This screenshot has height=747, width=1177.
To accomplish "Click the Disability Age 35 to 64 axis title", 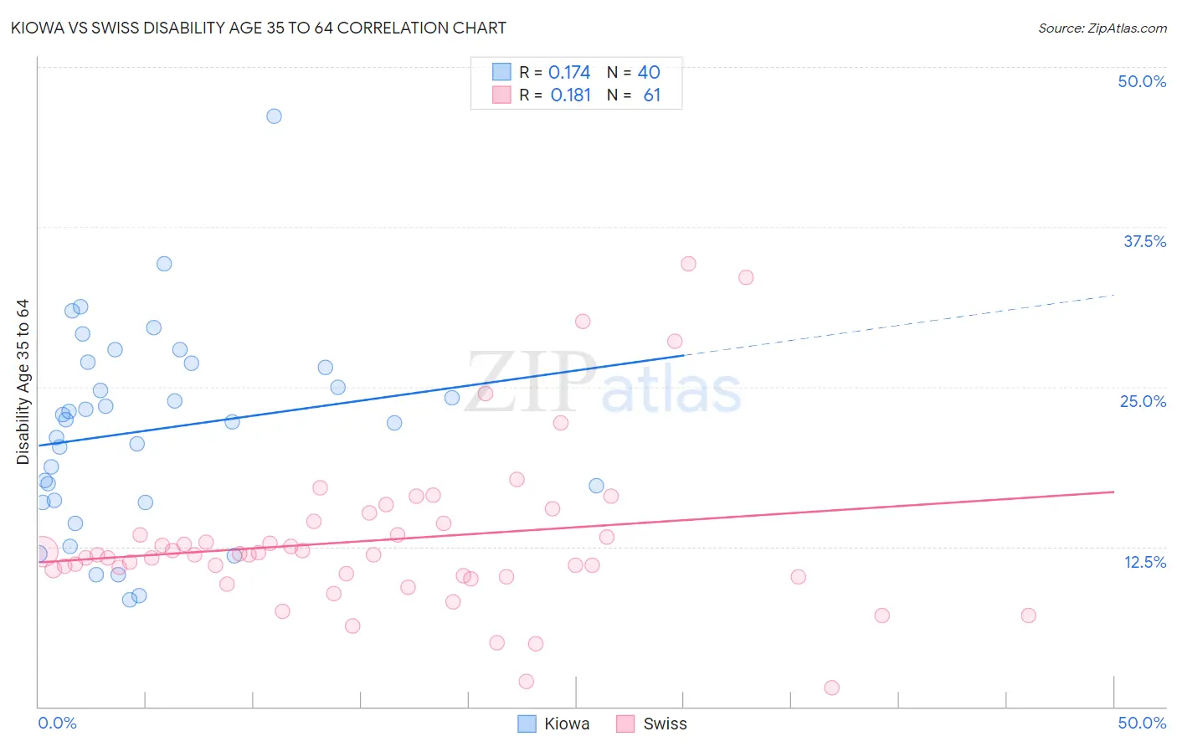I will click(23, 382).
